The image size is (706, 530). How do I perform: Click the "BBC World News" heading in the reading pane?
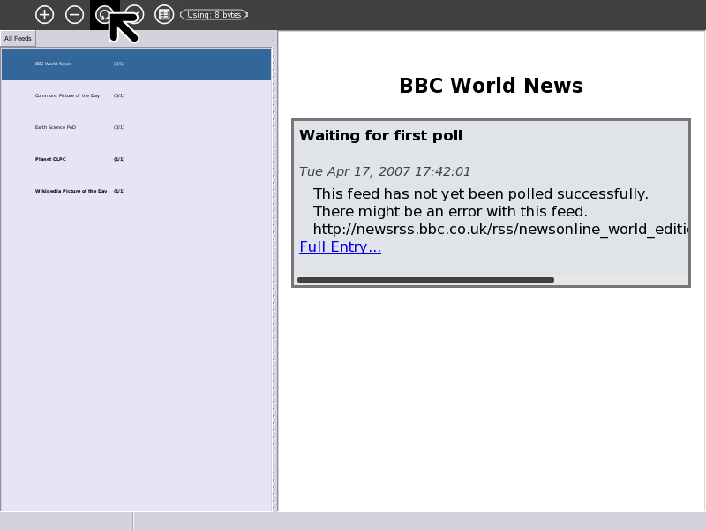pyautogui.click(x=492, y=86)
